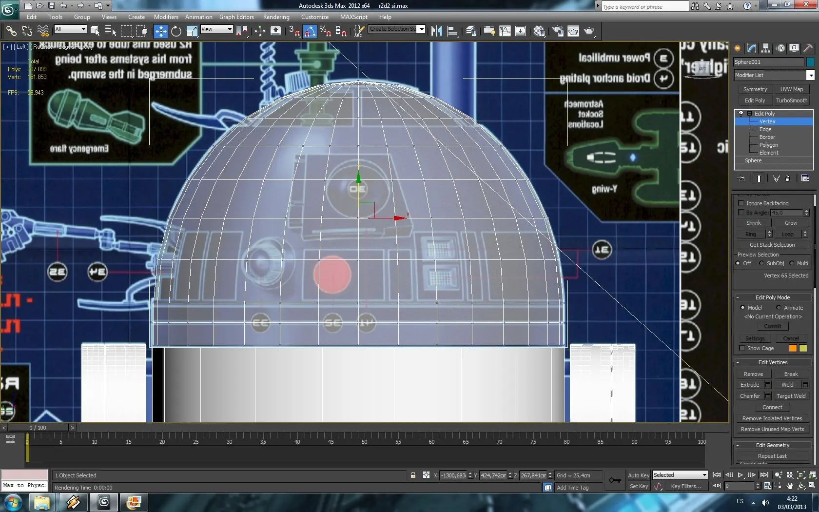The image size is (819, 512).
Task: Open the Select by Name dialog
Action: (111, 31)
